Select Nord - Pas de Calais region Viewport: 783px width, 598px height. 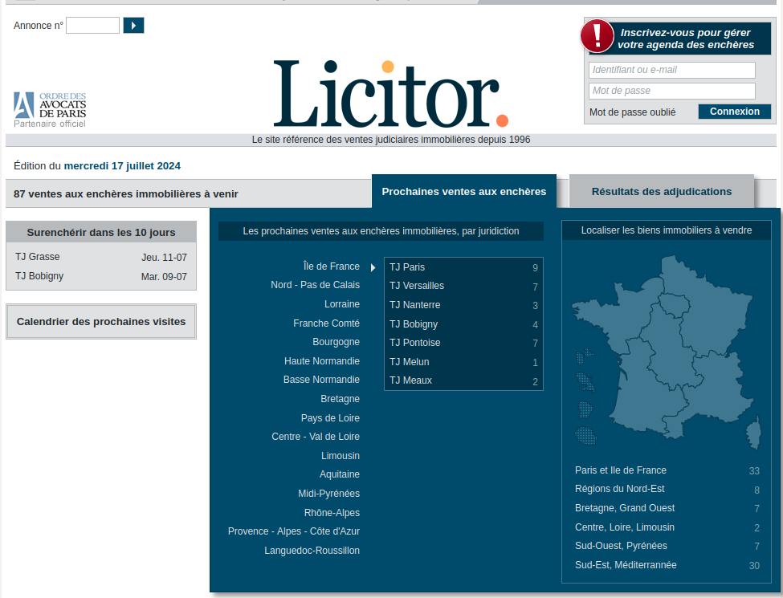click(x=315, y=285)
